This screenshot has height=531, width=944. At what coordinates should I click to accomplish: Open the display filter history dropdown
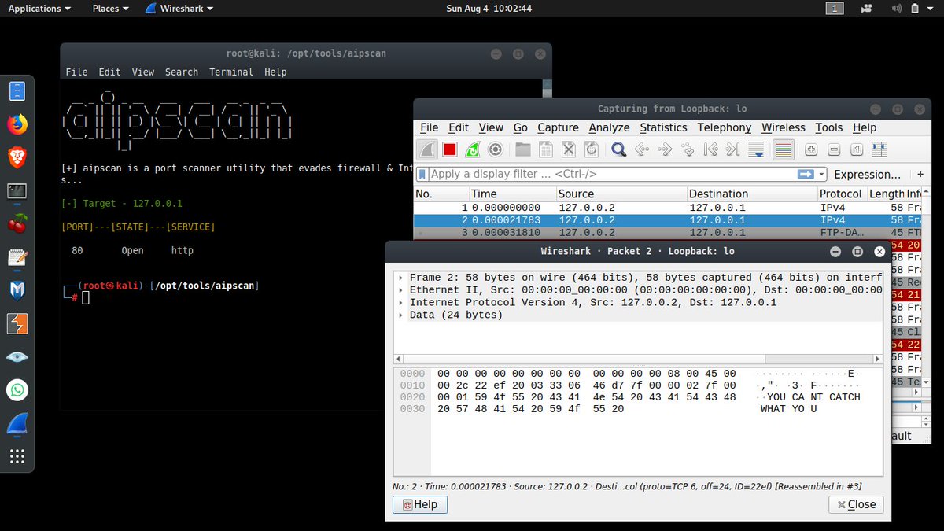[x=822, y=175]
